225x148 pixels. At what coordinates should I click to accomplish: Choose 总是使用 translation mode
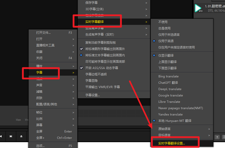tap(182, 28)
